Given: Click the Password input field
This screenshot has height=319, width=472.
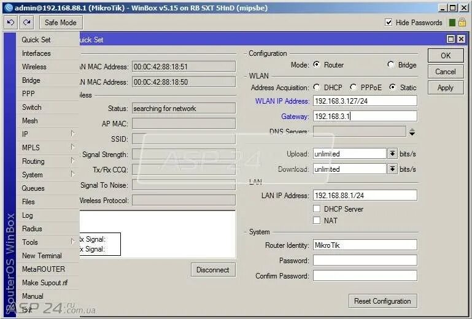Looking at the screenshot, I should pyautogui.click(x=365, y=260).
